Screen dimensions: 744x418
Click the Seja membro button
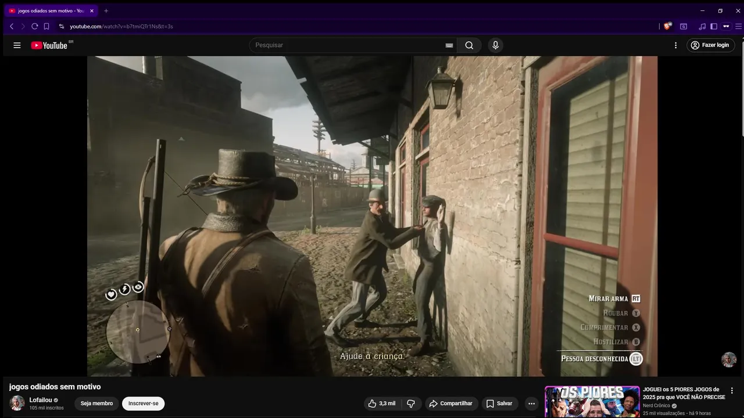[x=96, y=403]
